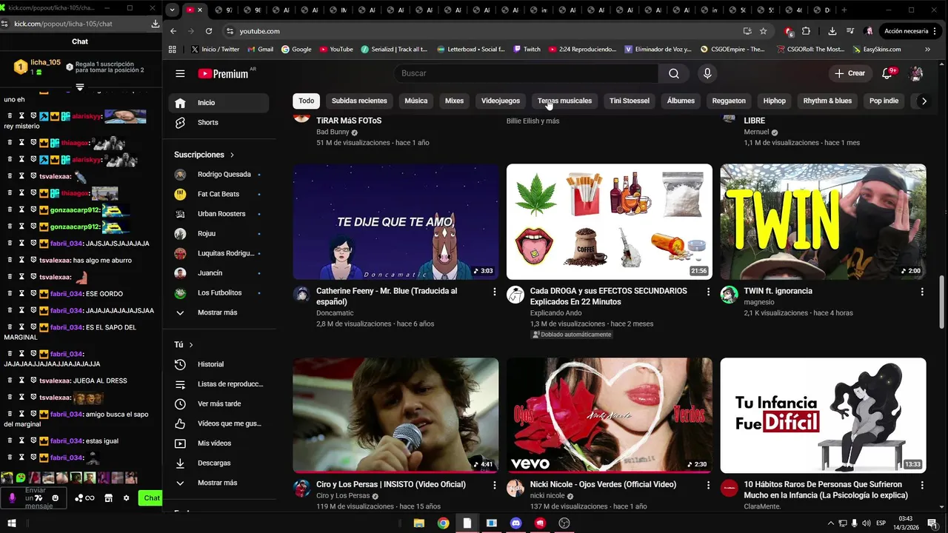Open Descargas in sidebar
Viewport: 948px width, 533px height.
219,463
